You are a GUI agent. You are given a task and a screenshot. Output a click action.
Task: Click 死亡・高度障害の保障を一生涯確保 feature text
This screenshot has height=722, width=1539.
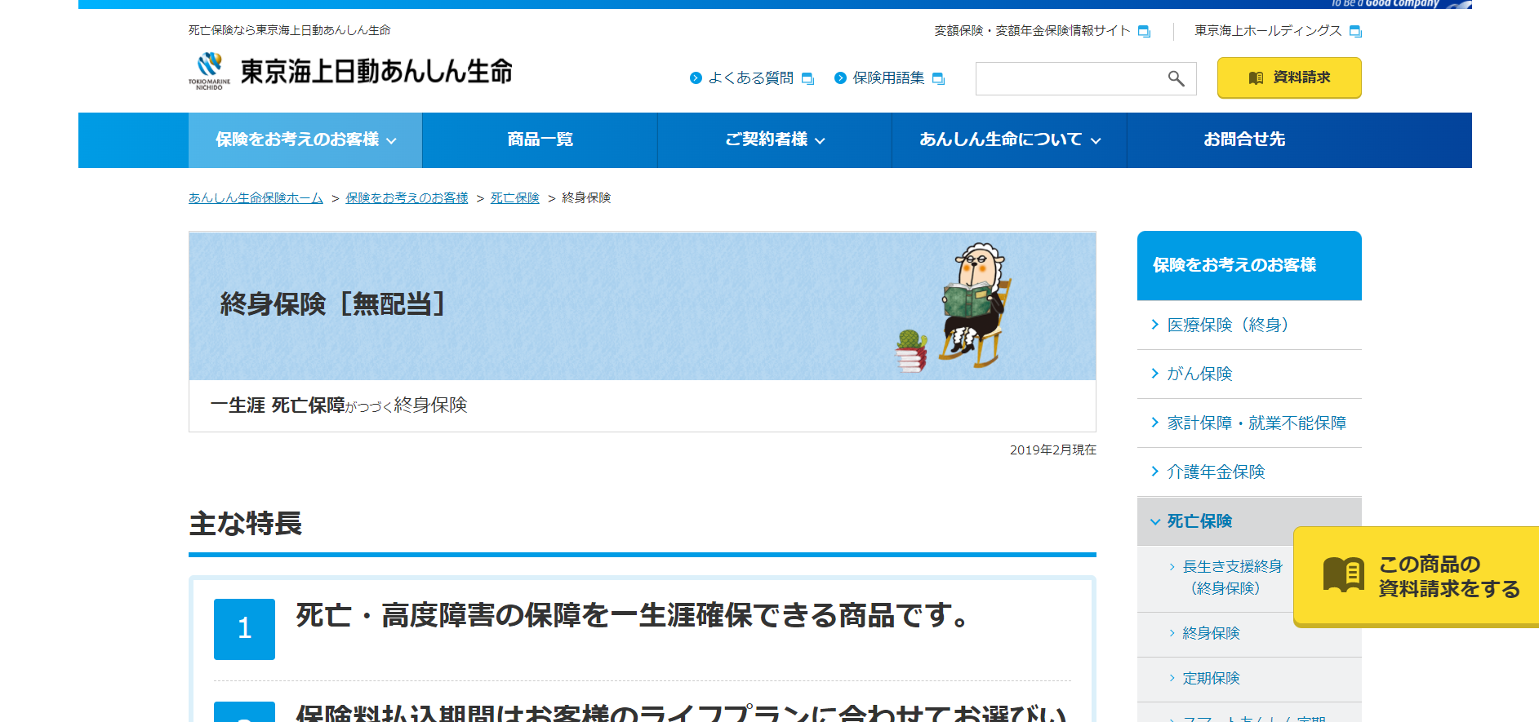click(633, 615)
